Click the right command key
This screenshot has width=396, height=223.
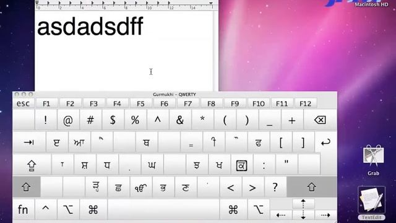click(233, 209)
